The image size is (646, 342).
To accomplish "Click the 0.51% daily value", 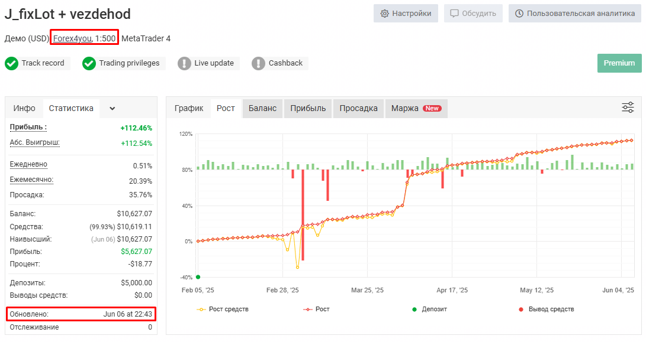I will 143,165.
